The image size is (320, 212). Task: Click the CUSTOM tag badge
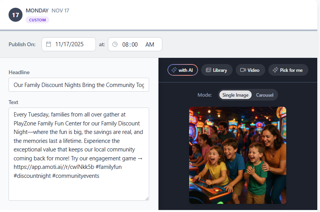tap(37, 20)
